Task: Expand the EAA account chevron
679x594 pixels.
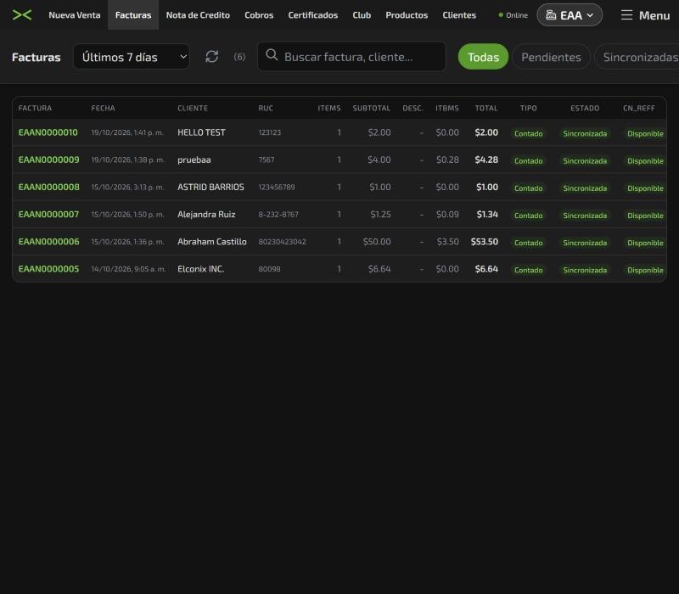Action: (x=590, y=15)
